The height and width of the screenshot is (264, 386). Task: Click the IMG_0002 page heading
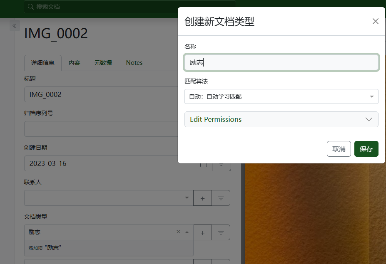point(56,33)
